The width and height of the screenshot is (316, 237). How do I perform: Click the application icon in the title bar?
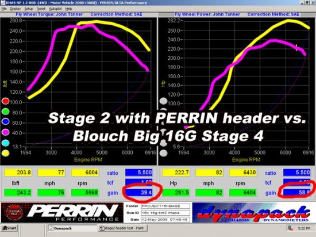point(3,3)
